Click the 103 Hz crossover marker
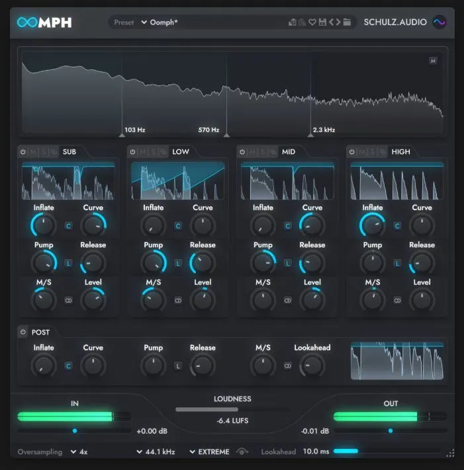This screenshot has height=470, width=464. click(122, 136)
